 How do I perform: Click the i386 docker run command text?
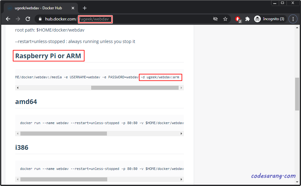pyautogui.click(x=102, y=169)
